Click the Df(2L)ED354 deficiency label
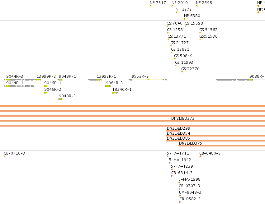This screenshot has width=265, height=204. (x=178, y=133)
